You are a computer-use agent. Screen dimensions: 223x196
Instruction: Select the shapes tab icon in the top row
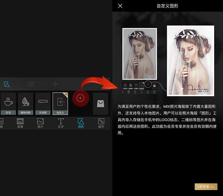click(7, 84)
